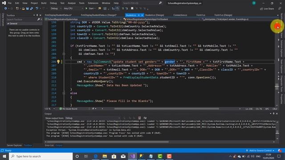The image size is (285, 160).
Task: Toggle pin on the Student.cs tab
Action: click(x=138, y=15)
